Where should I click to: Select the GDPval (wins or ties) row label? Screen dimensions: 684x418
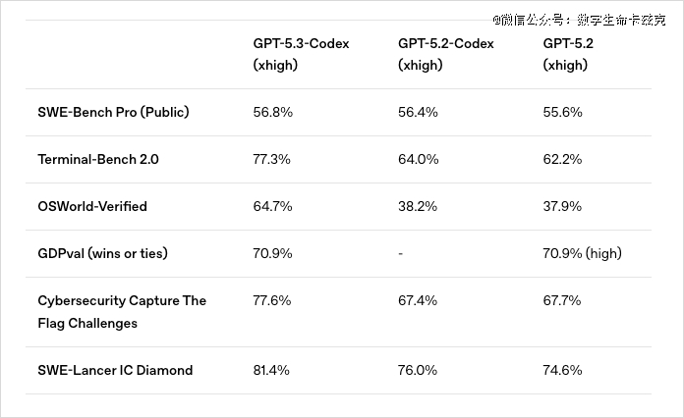coord(102,253)
